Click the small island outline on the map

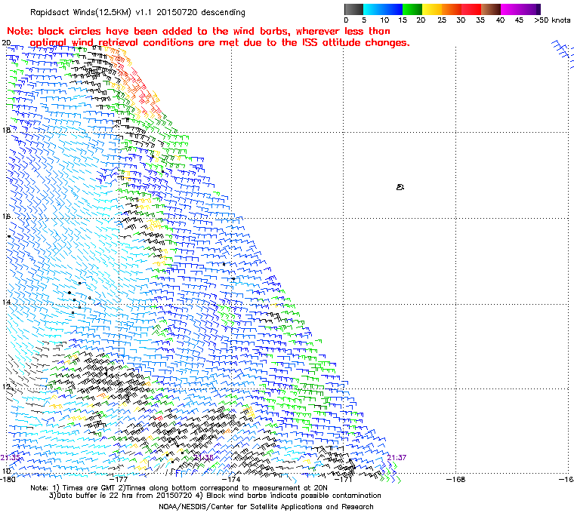click(400, 187)
